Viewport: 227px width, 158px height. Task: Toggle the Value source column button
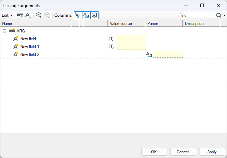[x=78, y=15]
